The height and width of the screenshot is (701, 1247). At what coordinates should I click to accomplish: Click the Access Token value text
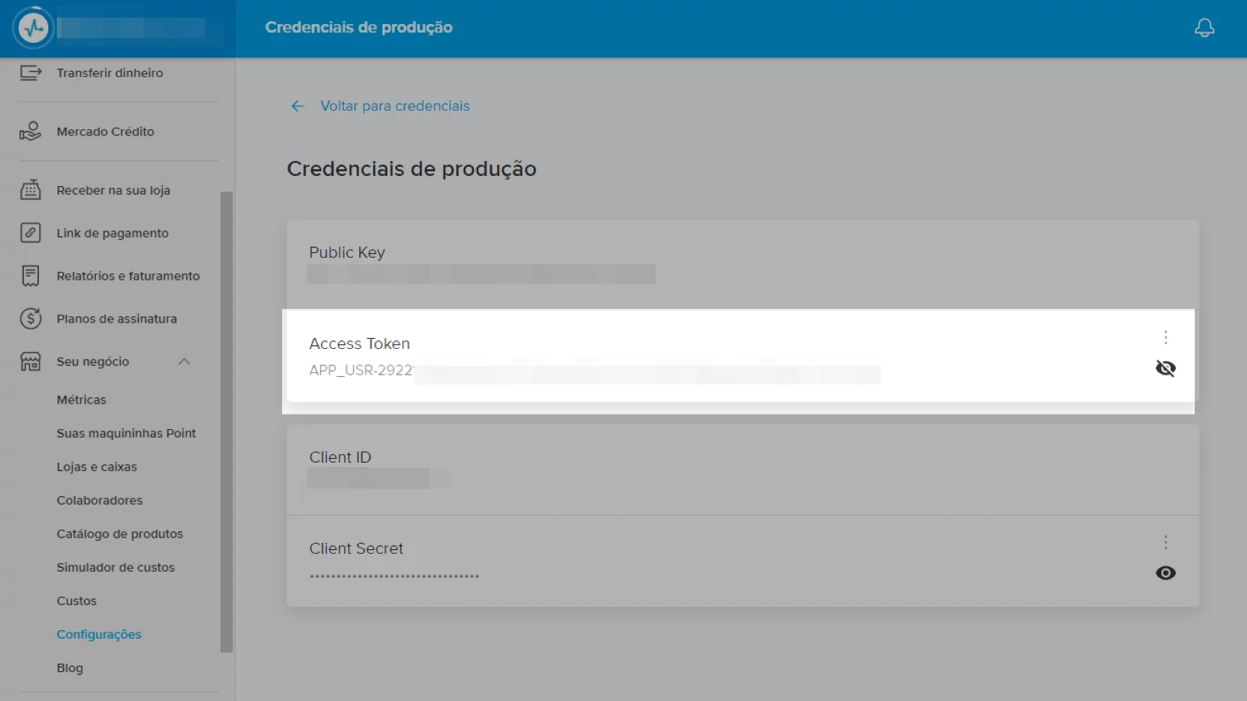point(361,371)
